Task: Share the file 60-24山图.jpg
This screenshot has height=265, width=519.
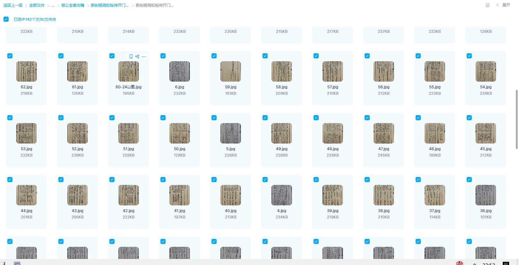Action: (x=137, y=56)
